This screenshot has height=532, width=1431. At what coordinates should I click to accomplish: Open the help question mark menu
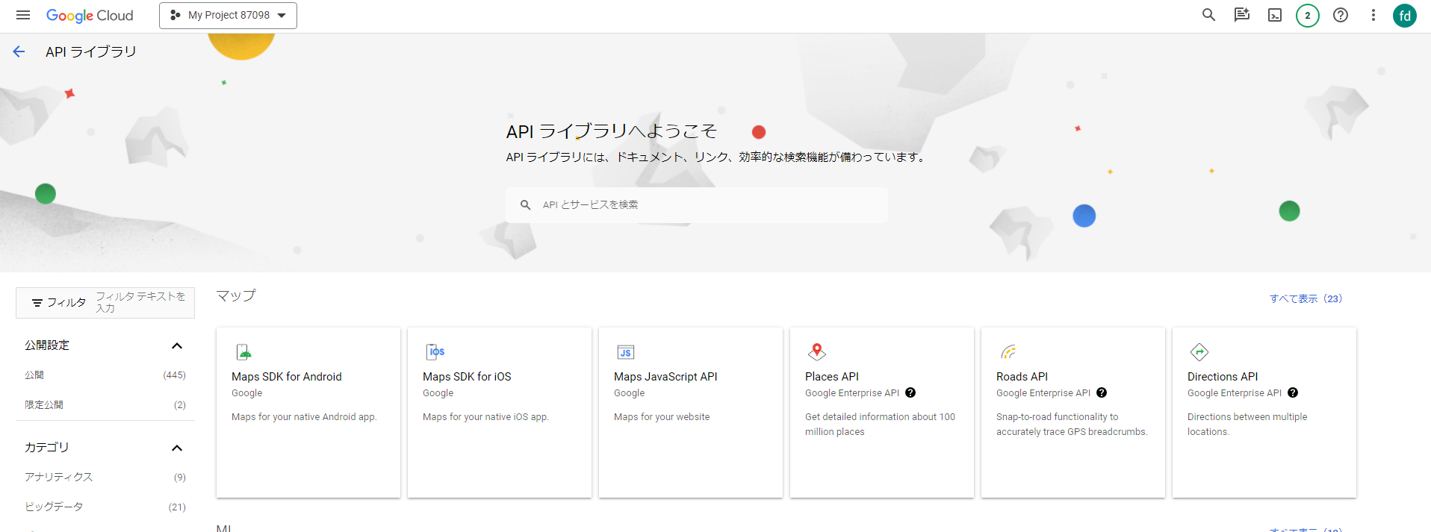(1341, 15)
